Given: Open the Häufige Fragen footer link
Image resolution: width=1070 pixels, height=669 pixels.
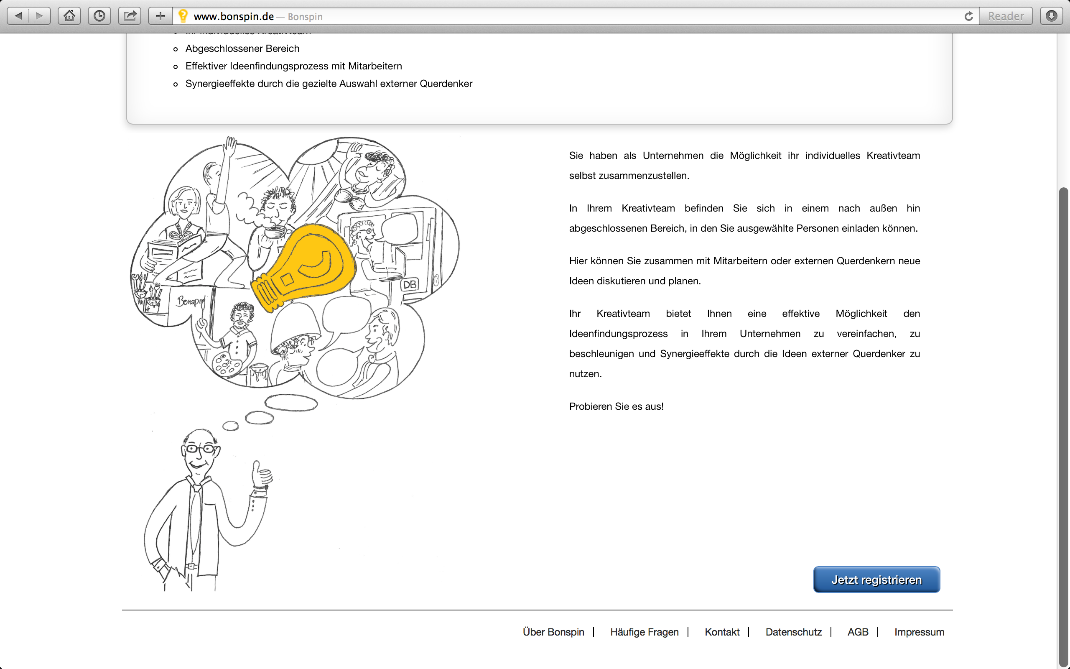Looking at the screenshot, I should (644, 632).
